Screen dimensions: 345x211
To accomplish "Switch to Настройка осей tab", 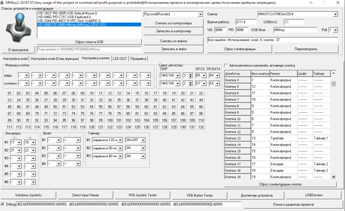I will 15,59.
